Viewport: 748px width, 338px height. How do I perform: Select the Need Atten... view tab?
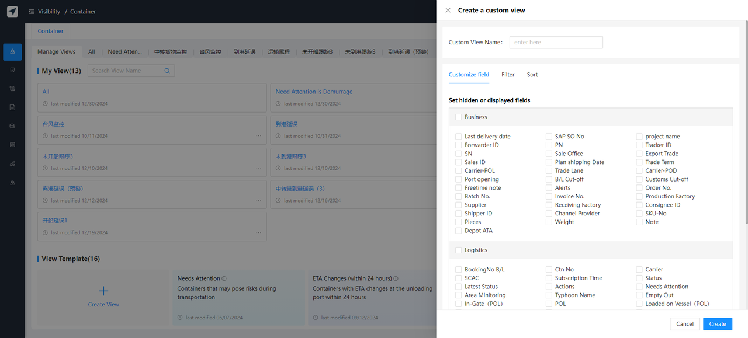coord(124,52)
